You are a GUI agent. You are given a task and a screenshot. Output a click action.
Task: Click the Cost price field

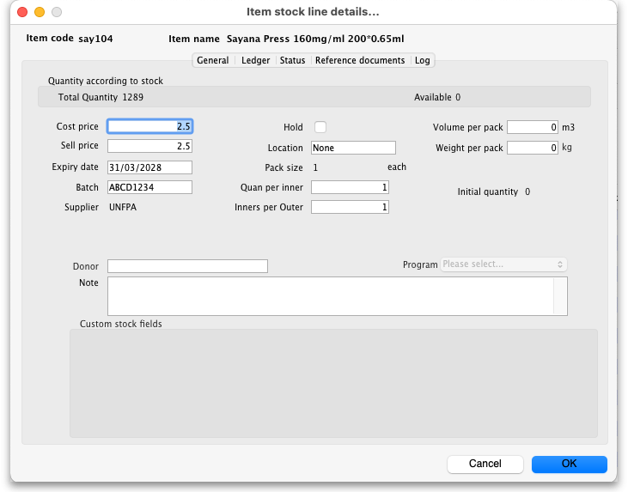(149, 126)
